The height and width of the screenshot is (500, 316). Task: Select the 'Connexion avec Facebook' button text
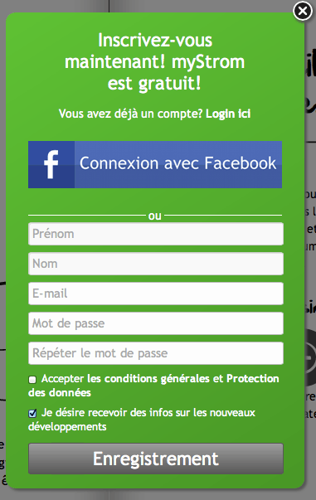point(178,163)
